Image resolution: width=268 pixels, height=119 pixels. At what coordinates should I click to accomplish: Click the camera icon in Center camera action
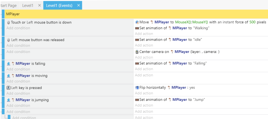click(137, 52)
